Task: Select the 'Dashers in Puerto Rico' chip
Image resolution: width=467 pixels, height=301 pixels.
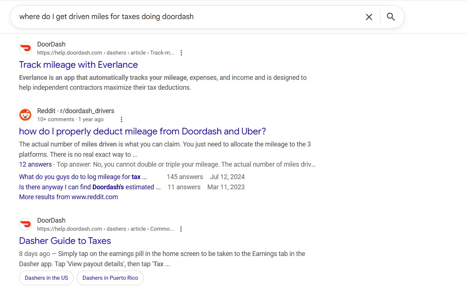Action: click(x=110, y=278)
